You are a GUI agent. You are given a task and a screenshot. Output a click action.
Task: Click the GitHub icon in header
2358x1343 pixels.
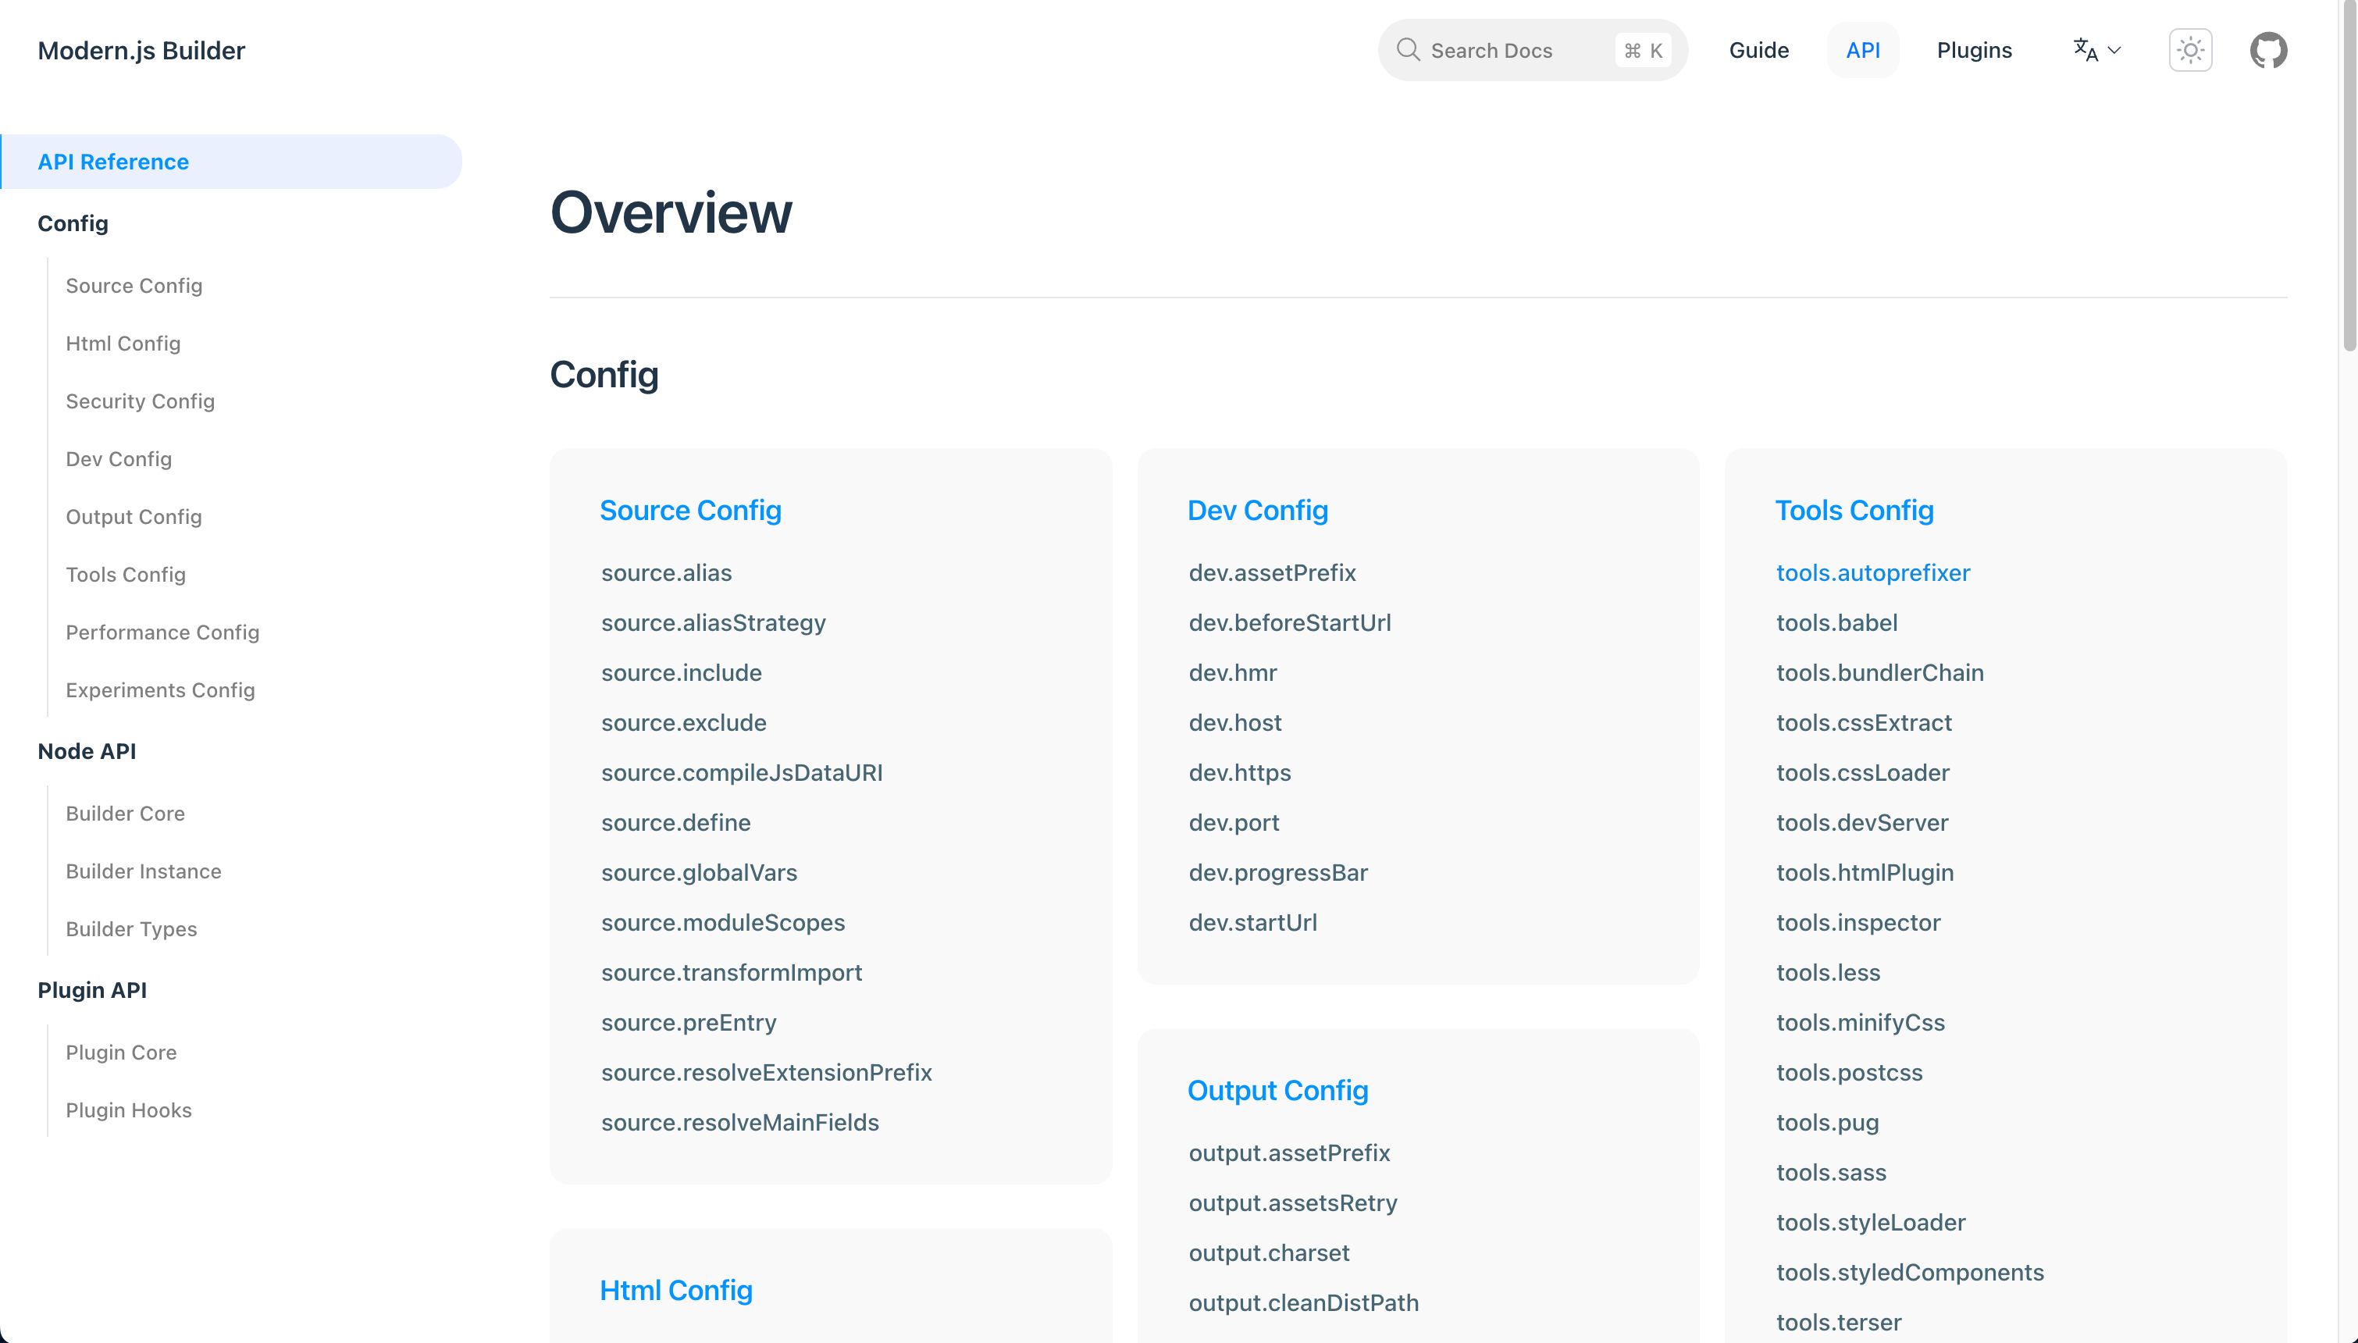pos(2269,50)
